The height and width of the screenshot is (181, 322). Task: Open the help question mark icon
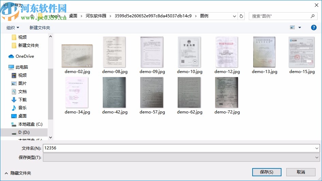click(313, 28)
